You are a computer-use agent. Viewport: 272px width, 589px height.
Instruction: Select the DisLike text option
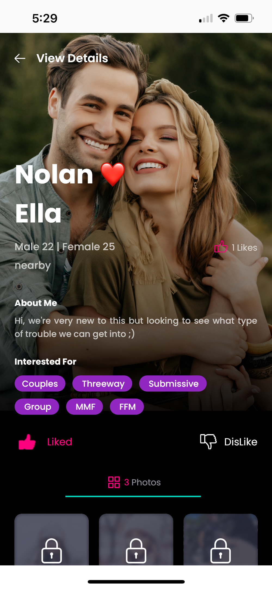(x=241, y=442)
